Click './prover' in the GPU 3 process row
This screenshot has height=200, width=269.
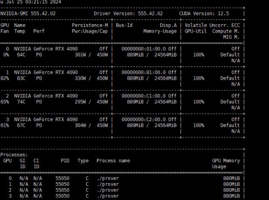pos(108,196)
